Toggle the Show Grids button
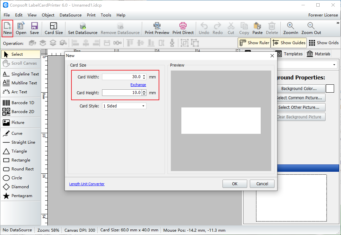Screen dimensions: 341x235 (x=323, y=43)
